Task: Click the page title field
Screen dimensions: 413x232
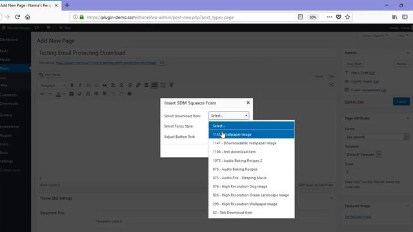Action: (187, 53)
